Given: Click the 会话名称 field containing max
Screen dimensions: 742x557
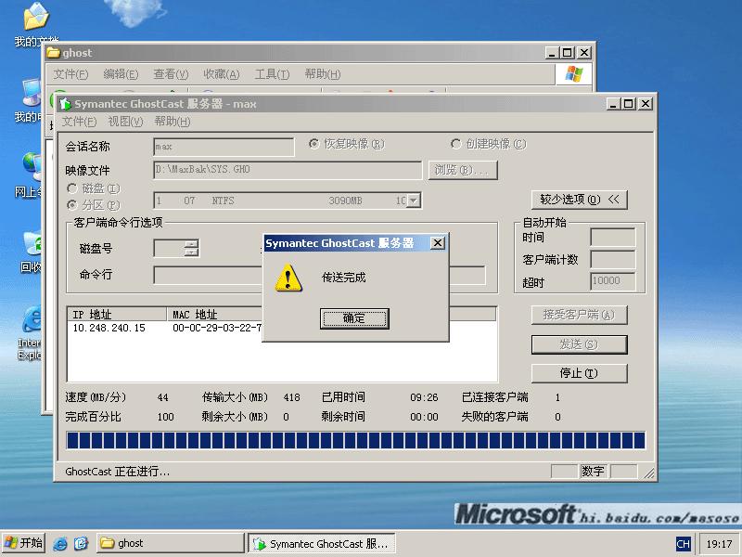Looking at the screenshot, I should click(224, 147).
